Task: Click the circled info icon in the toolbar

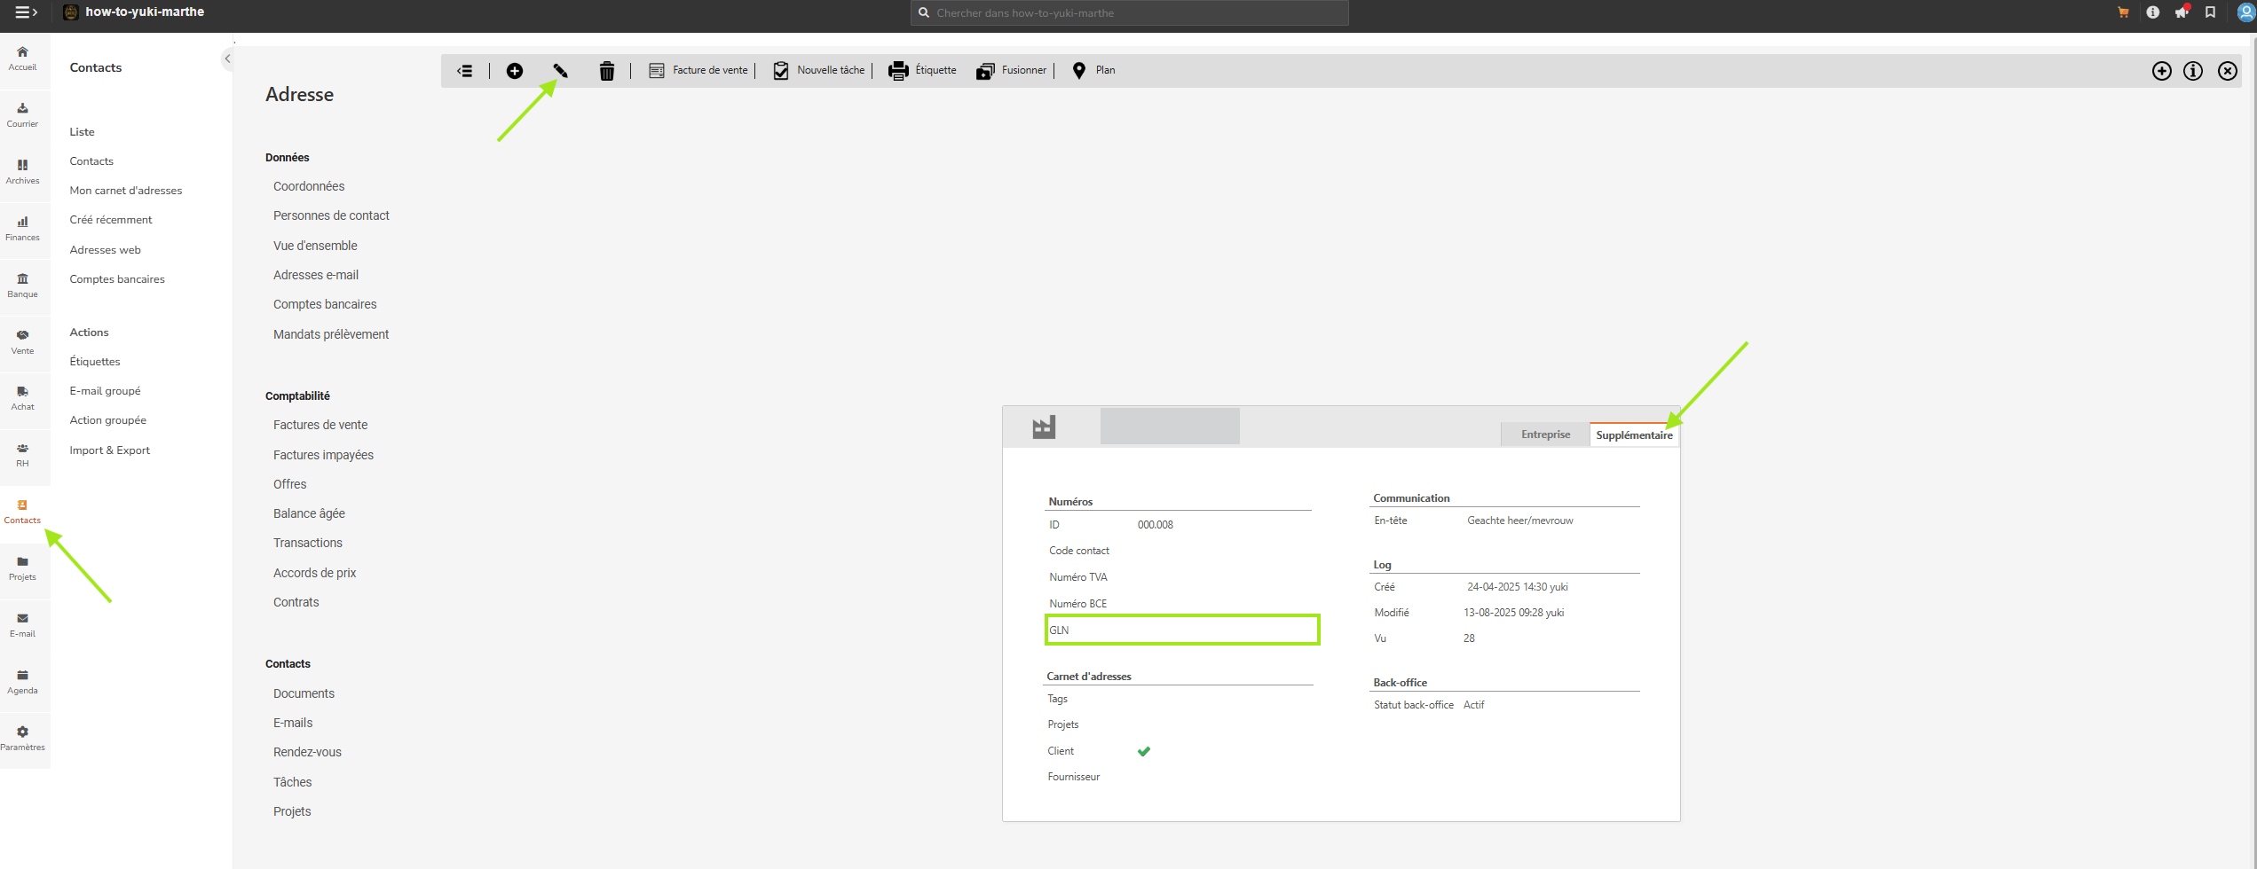Action: coord(2193,71)
